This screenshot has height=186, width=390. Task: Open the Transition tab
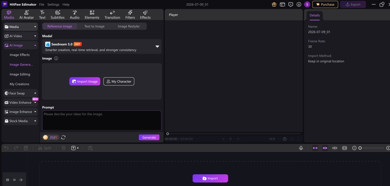(112, 15)
